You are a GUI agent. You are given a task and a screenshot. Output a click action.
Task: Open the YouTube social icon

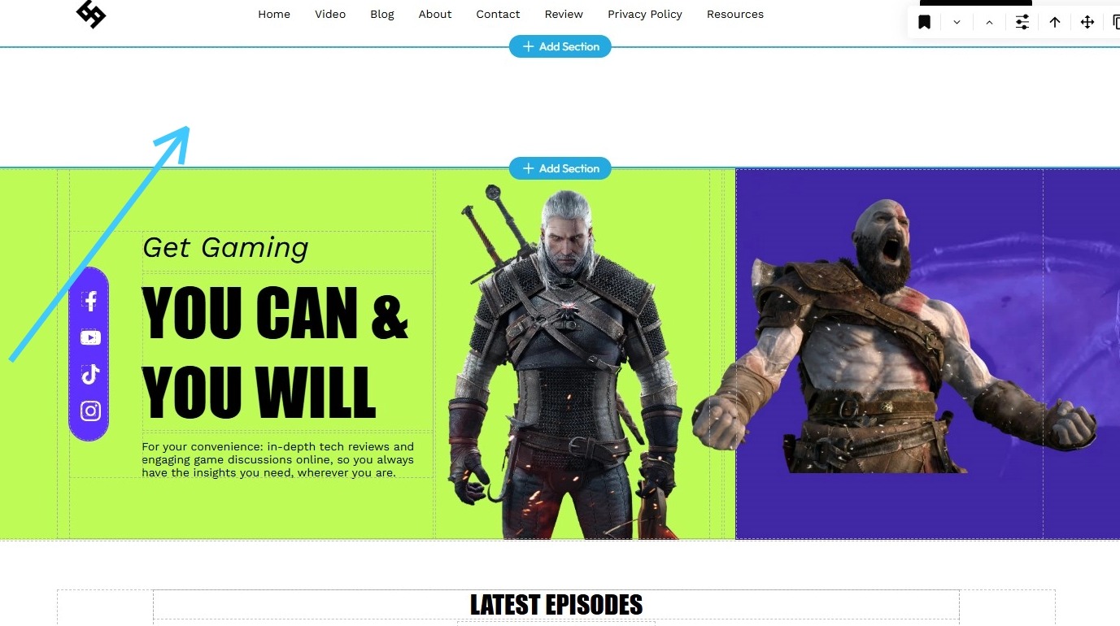point(90,337)
